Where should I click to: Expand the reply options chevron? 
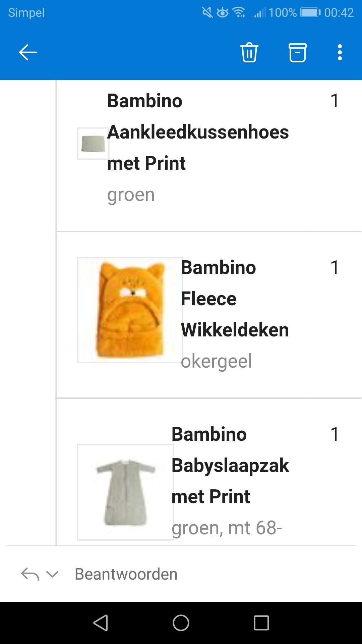click(x=52, y=574)
